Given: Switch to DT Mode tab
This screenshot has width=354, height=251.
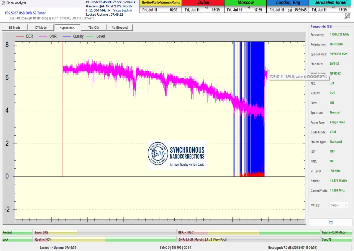Looking at the screenshot, I should [x=41, y=28].
